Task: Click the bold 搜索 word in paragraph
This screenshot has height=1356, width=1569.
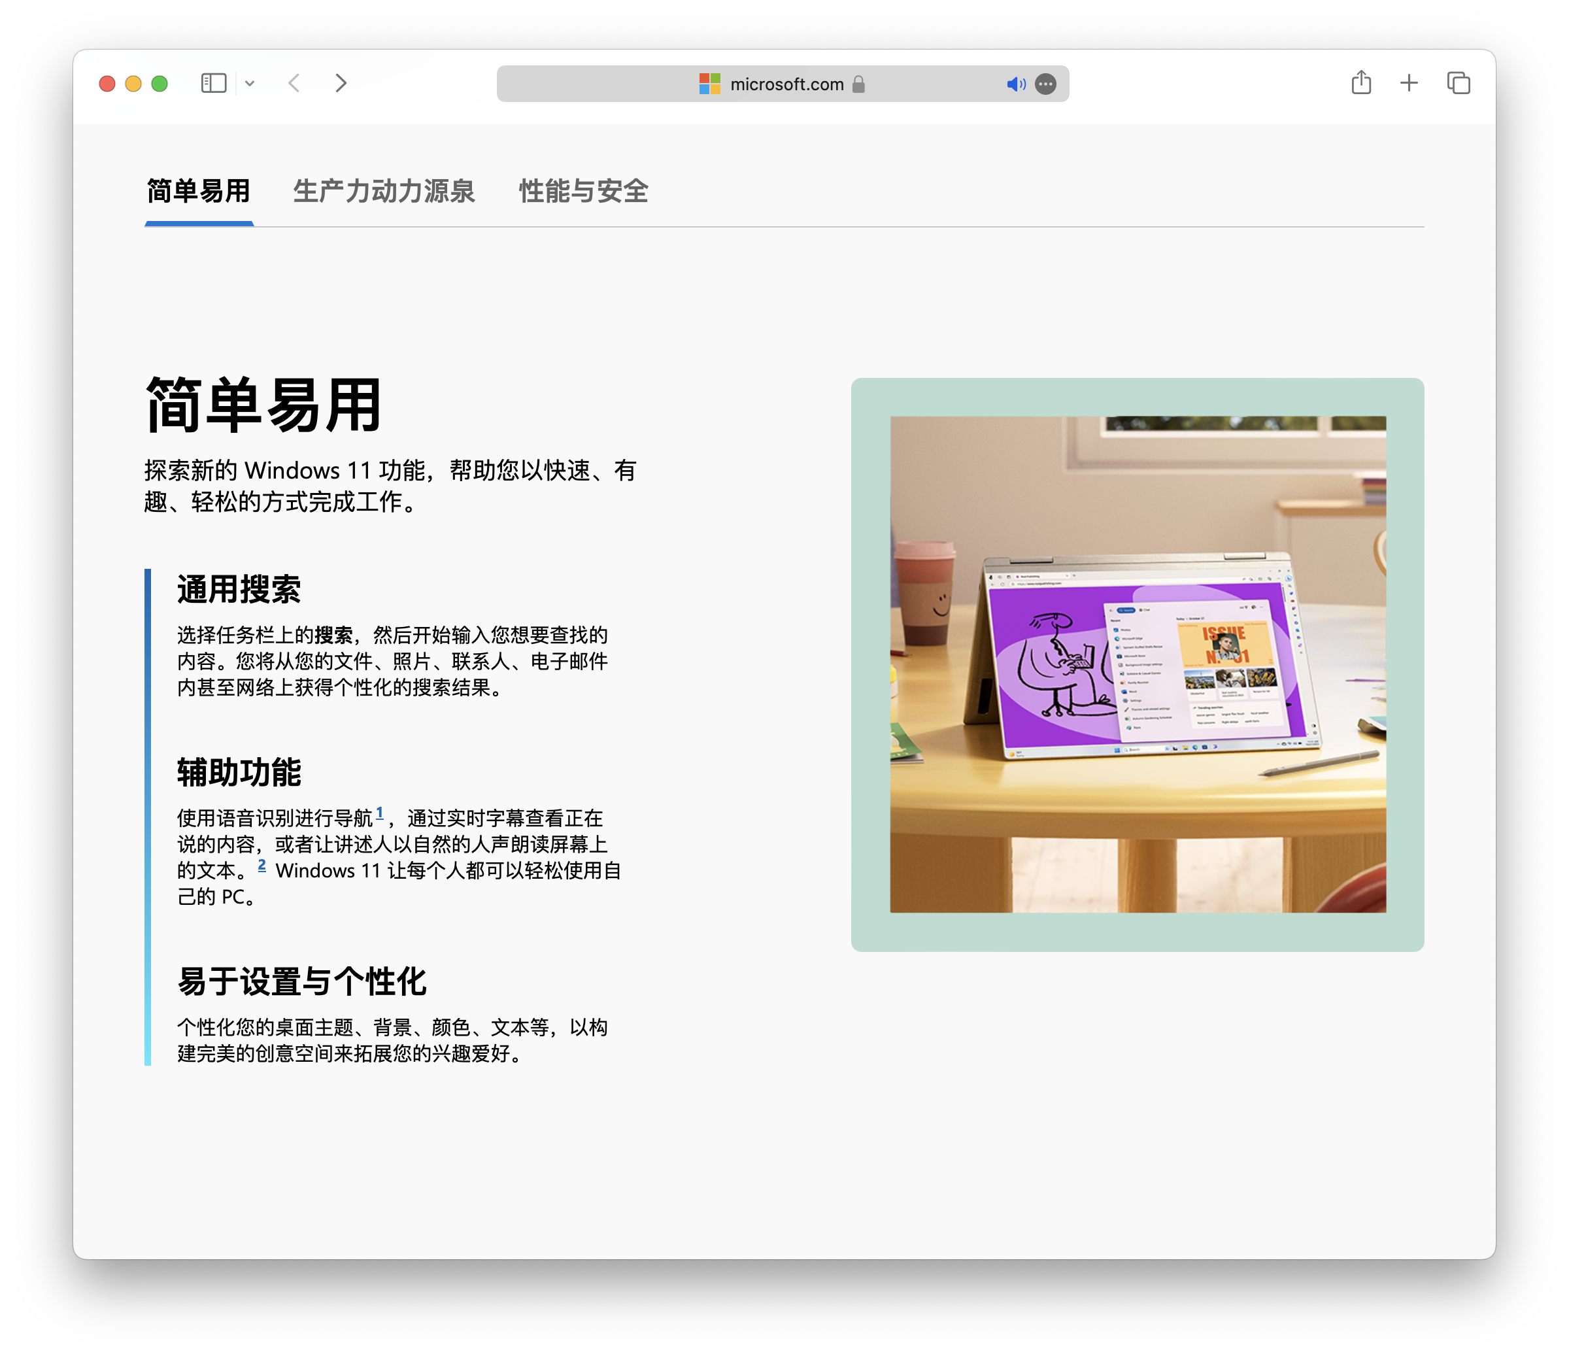Action: pos(334,636)
